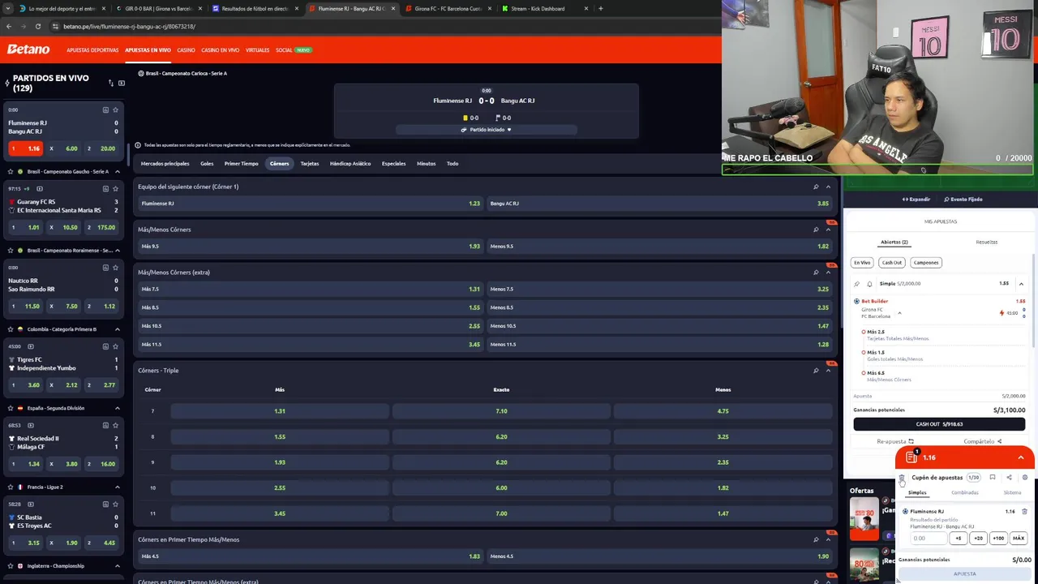The width and height of the screenshot is (1038, 584).
Task: Star the Colombia Categoría Primera B header
Action: (x=10, y=329)
